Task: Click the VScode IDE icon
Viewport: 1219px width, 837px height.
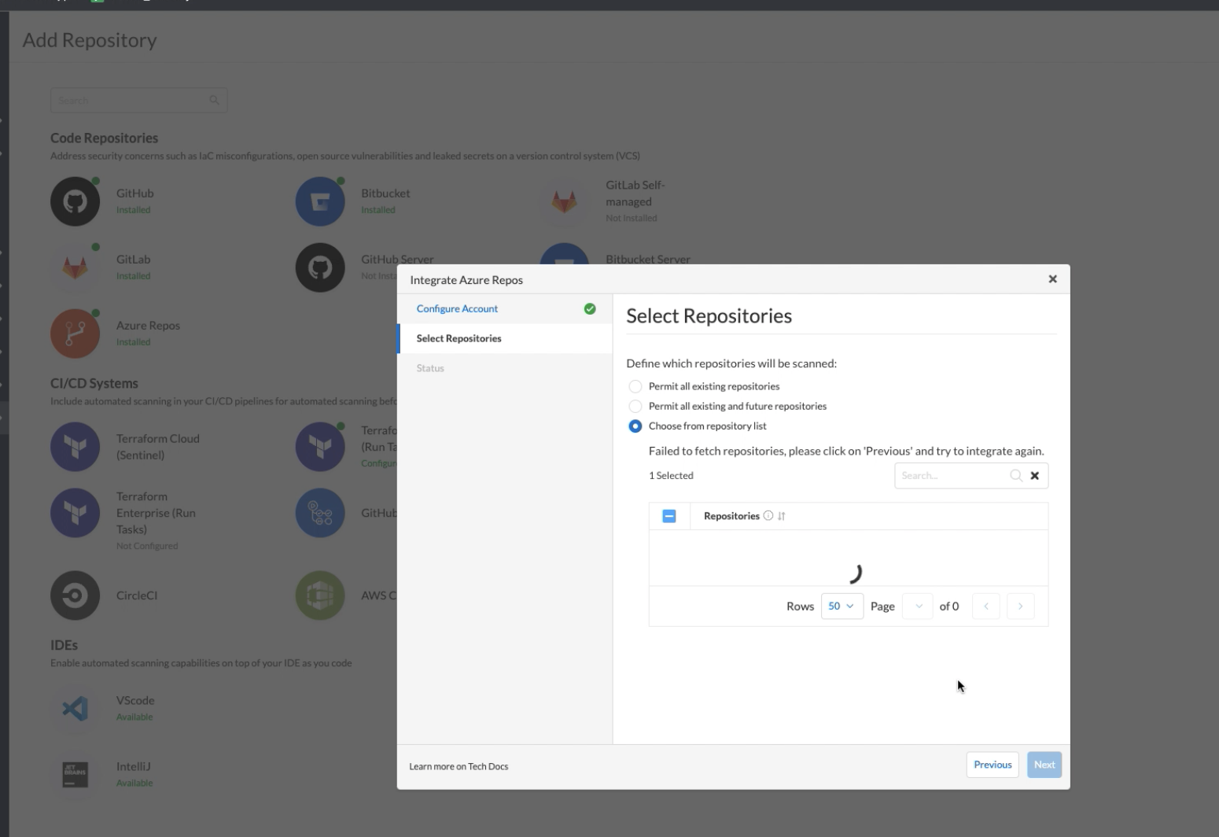Action: (x=75, y=710)
